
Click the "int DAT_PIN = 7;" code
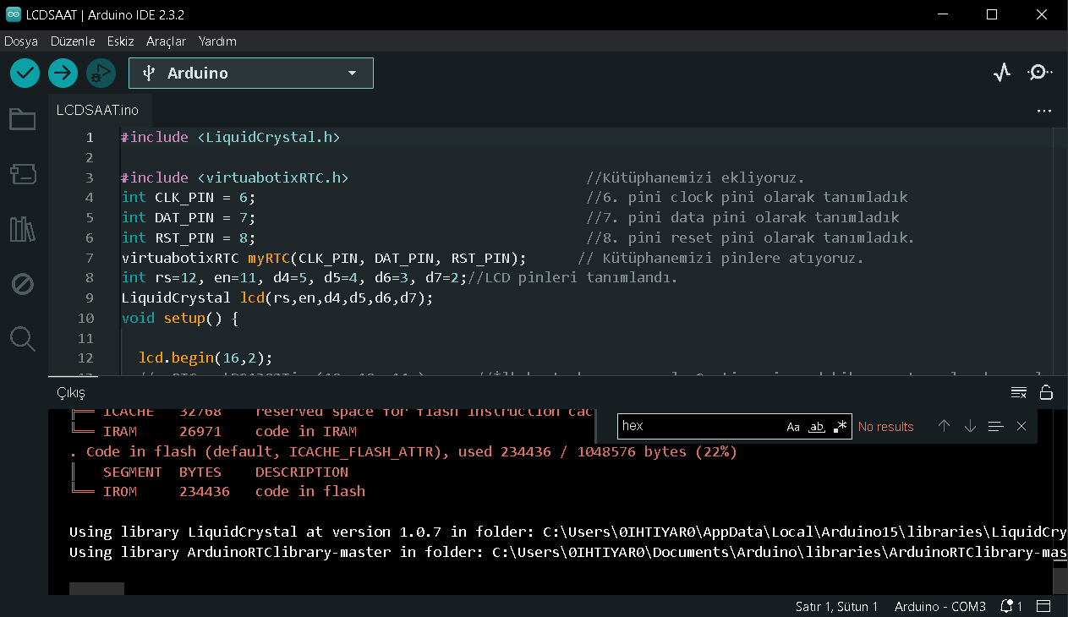(188, 217)
